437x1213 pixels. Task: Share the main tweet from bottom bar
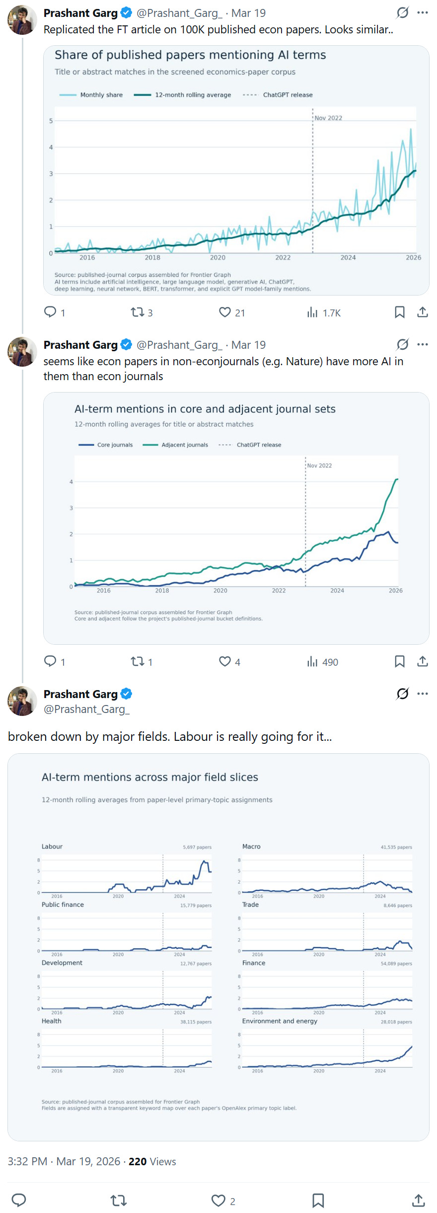click(418, 1201)
